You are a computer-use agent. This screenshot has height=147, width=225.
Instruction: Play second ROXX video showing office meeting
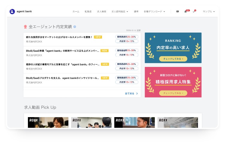(91, 122)
